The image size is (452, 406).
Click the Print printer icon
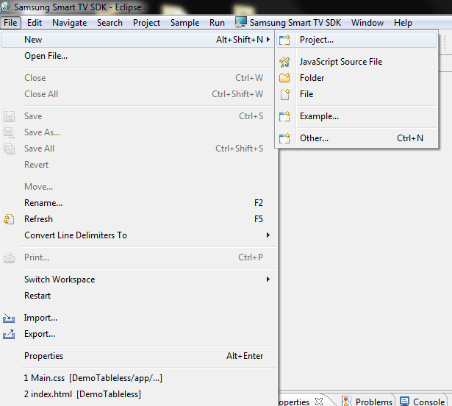pyautogui.click(x=9, y=257)
